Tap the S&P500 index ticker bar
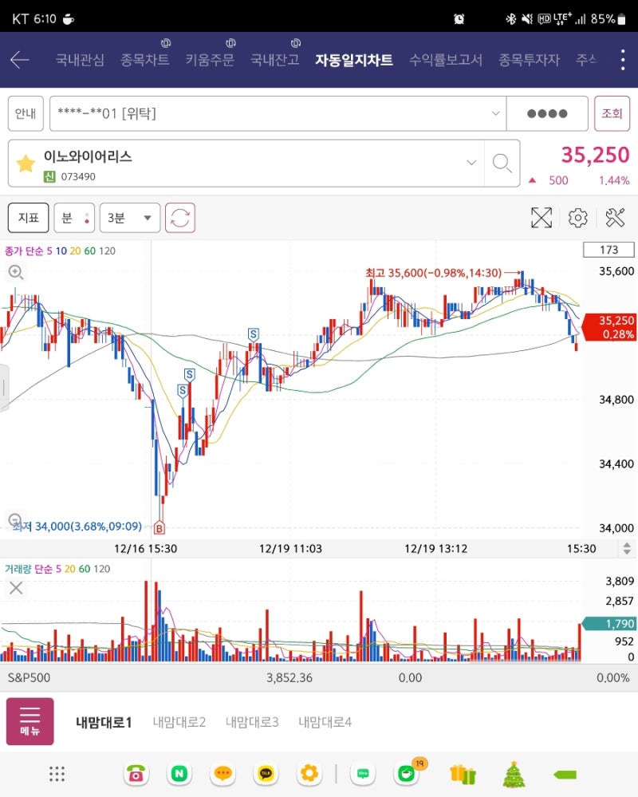 click(x=319, y=677)
